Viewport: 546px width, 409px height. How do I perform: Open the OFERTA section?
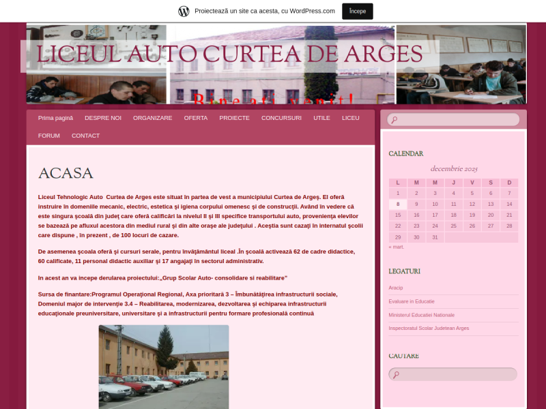coord(196,117)
